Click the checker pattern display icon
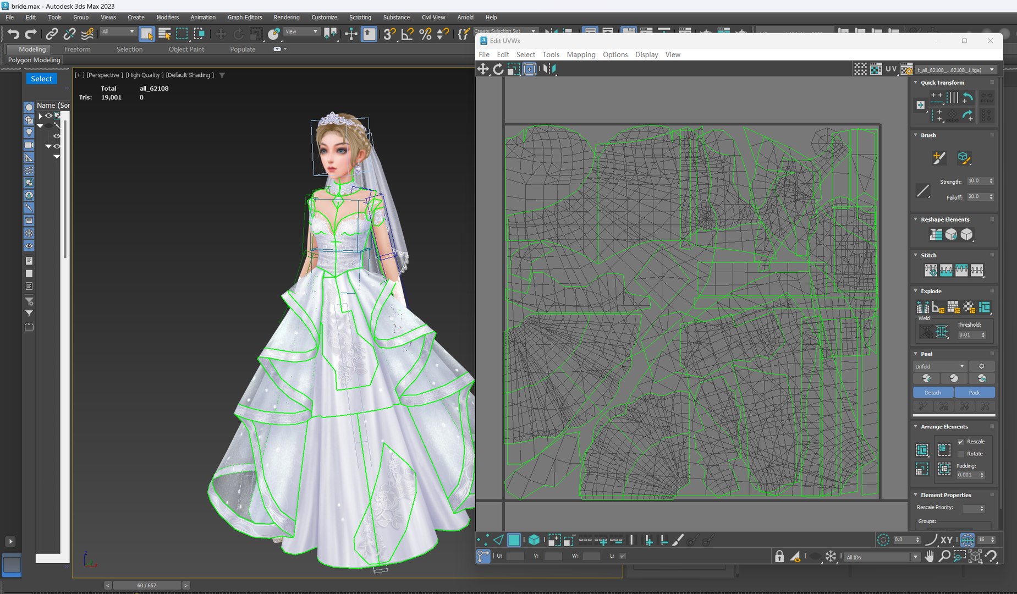Image resolution: width=1017 pixels, height=594 pixels. point(860,69)
